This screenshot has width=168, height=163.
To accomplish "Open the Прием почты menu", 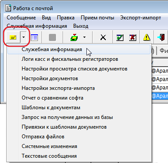I will click(97, 18).
